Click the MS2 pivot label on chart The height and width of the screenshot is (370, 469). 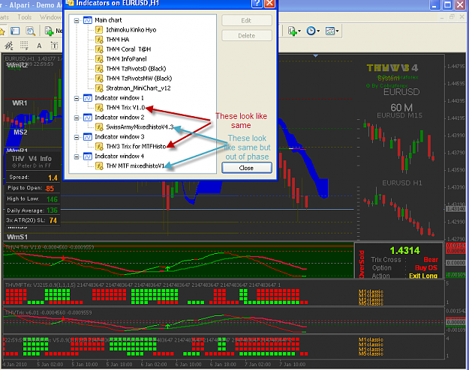pyautogui.click(x=20, y=132)
